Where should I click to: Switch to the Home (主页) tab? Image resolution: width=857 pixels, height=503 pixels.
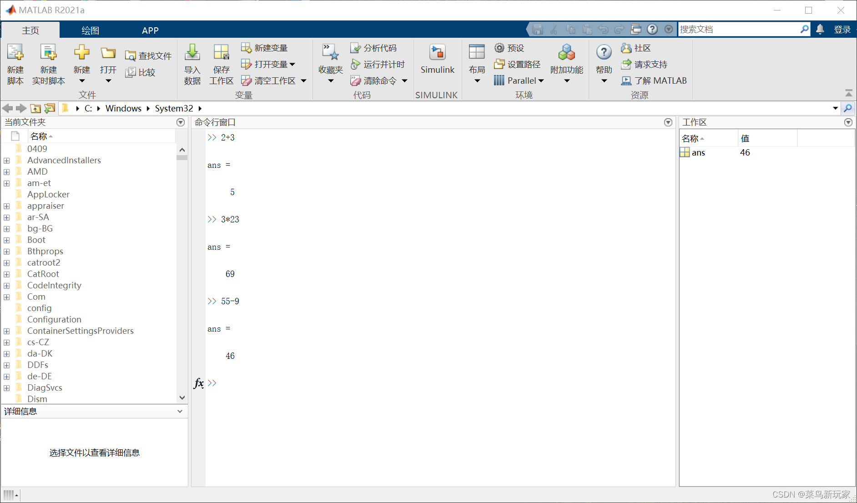(30, 30)
